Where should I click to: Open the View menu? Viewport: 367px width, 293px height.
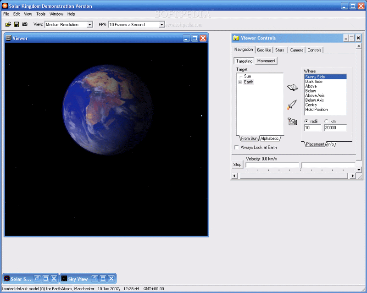[x=28, y=14]
